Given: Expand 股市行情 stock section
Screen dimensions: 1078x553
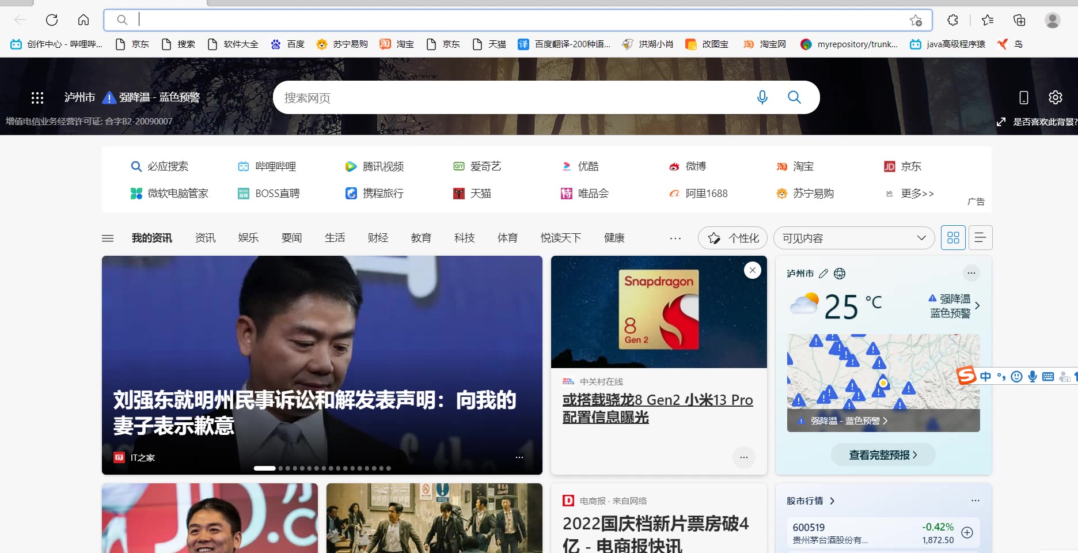Looking at the screenshot, I should pyautogui.click(x=811, y=501).
